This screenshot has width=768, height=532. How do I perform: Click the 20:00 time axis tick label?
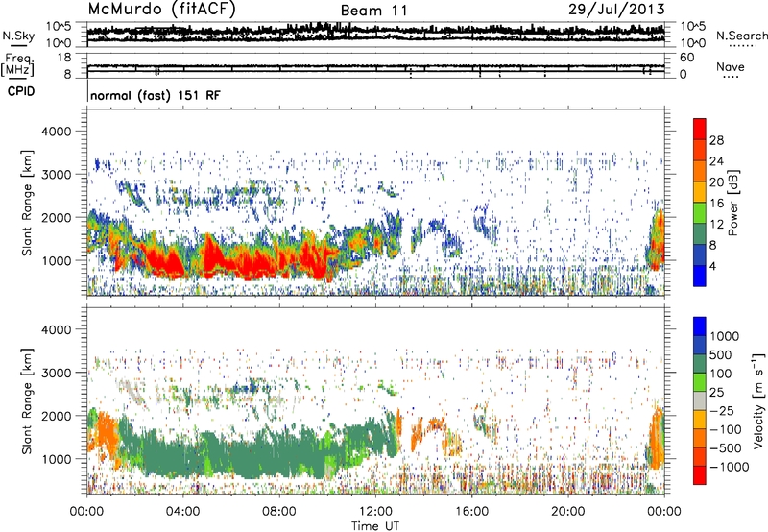click(568, 512)
